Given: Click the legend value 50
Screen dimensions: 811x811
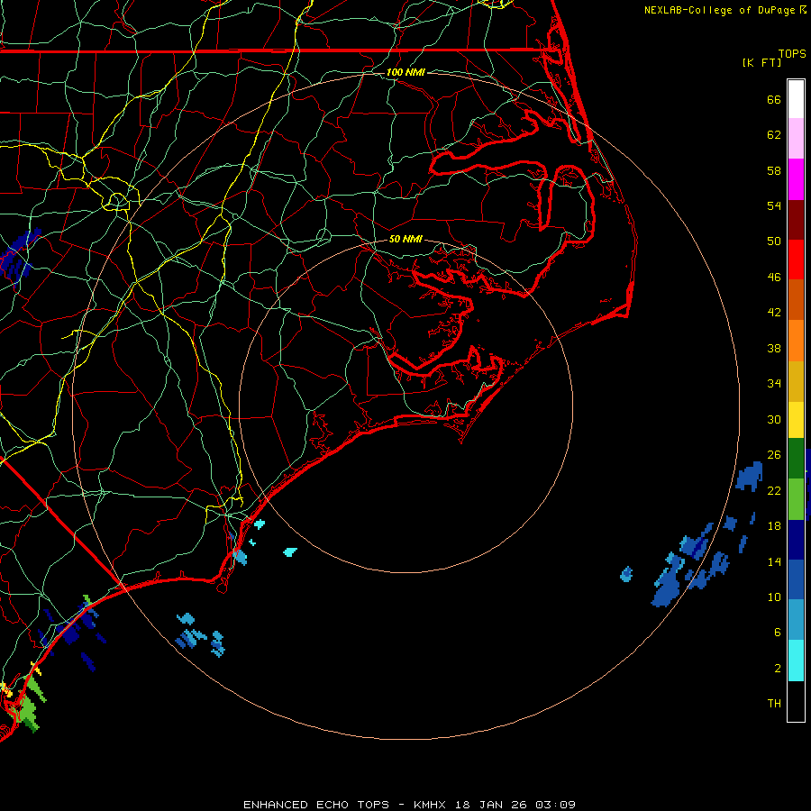Looking at the screenshot, I should 774,241.
